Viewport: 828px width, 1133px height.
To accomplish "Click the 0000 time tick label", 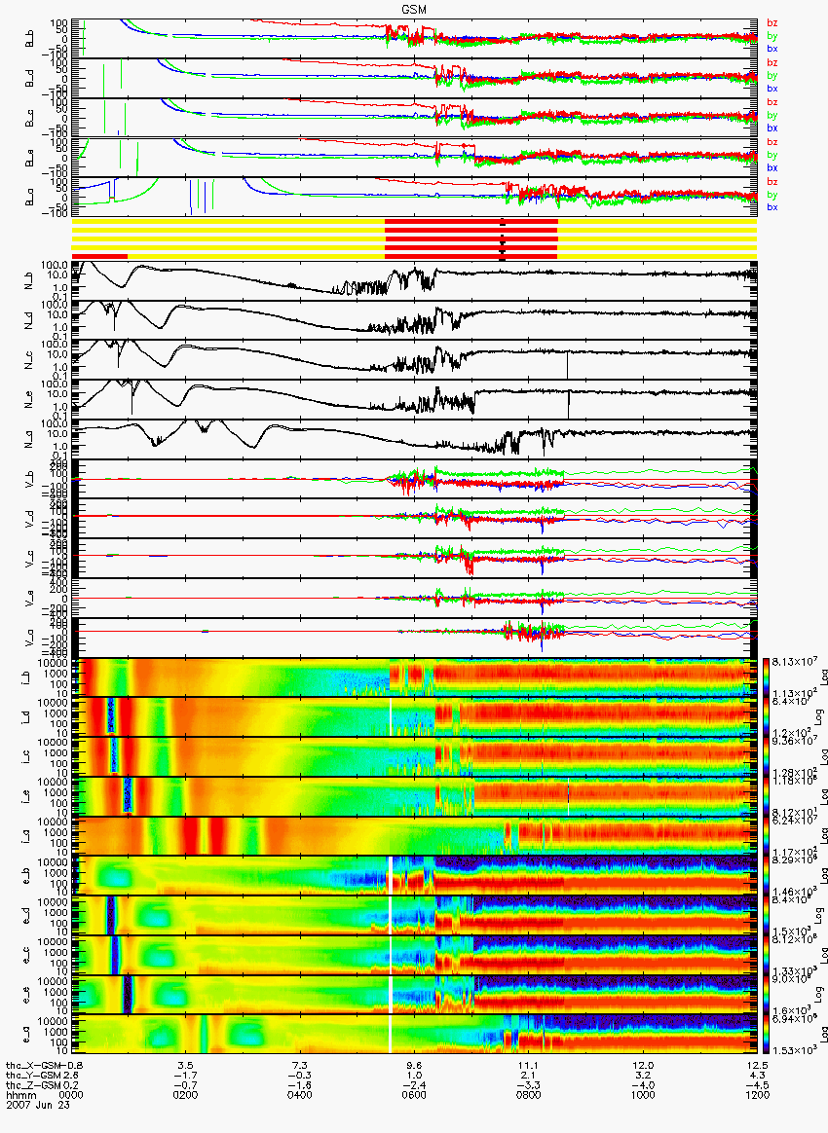I will coord(72,1095).
